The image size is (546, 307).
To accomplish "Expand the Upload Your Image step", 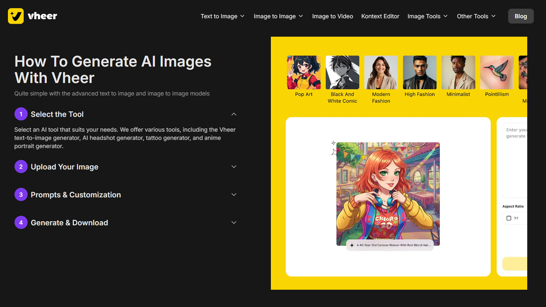I will 234,167.
